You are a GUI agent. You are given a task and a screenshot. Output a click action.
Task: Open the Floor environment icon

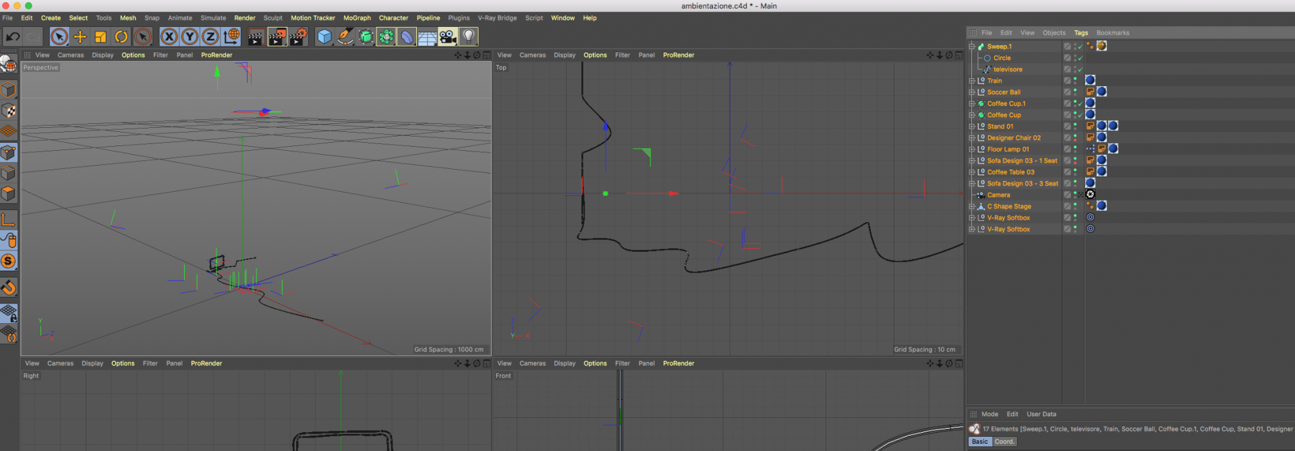428,36
